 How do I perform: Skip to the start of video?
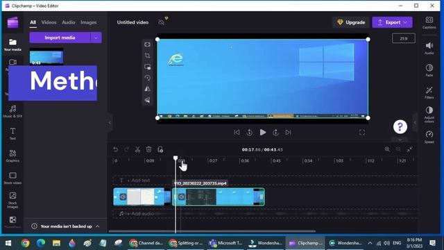[x=237, y=133]
